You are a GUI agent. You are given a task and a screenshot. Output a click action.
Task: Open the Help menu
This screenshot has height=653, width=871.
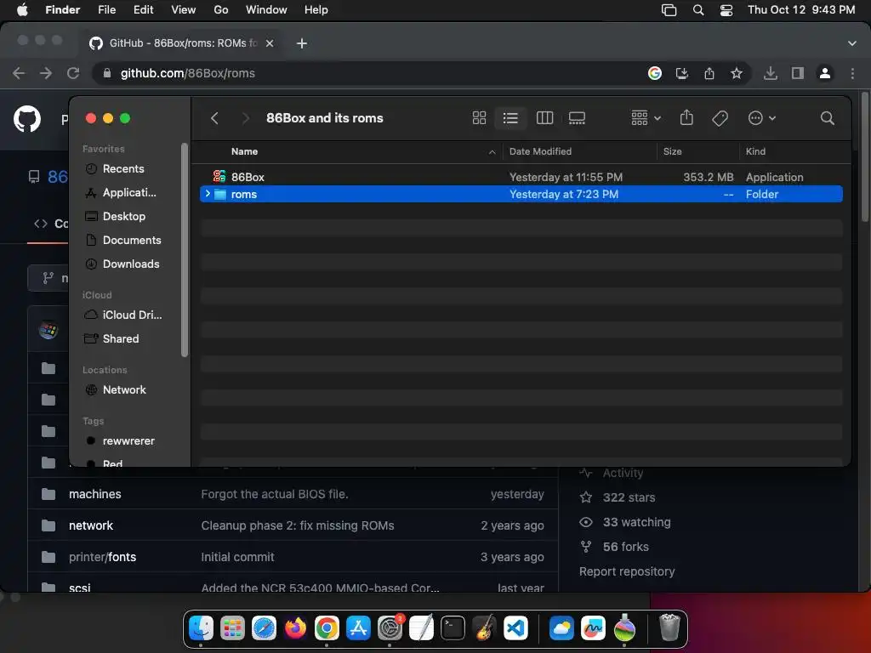coord(316,10)
